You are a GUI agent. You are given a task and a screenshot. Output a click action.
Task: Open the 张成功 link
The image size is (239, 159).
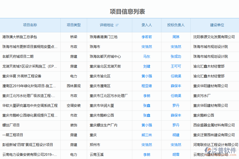point(176,57)
